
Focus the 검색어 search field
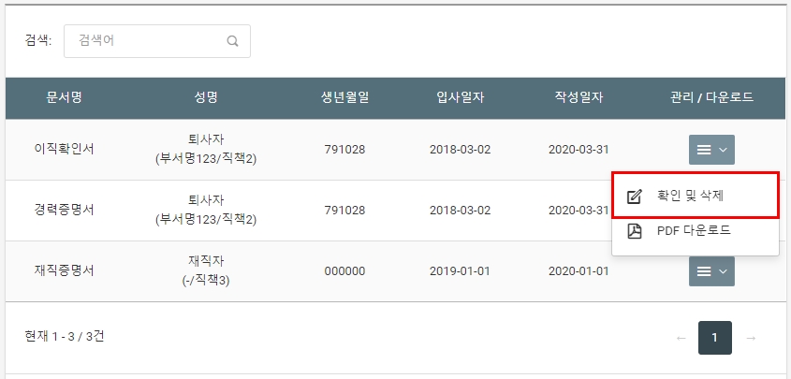157,41
